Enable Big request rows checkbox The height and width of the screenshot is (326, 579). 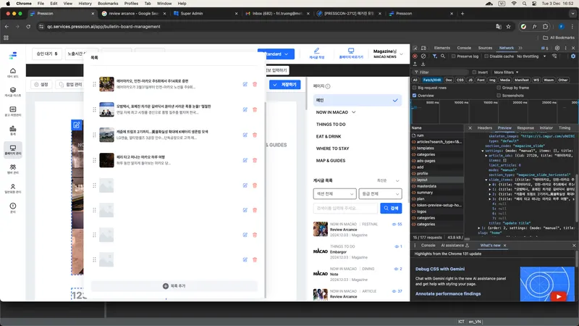[x=414, y=88]
